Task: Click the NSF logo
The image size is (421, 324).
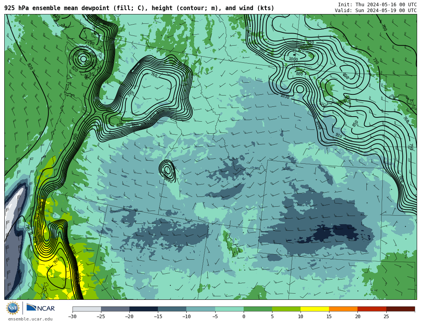Action: [13, 308]
